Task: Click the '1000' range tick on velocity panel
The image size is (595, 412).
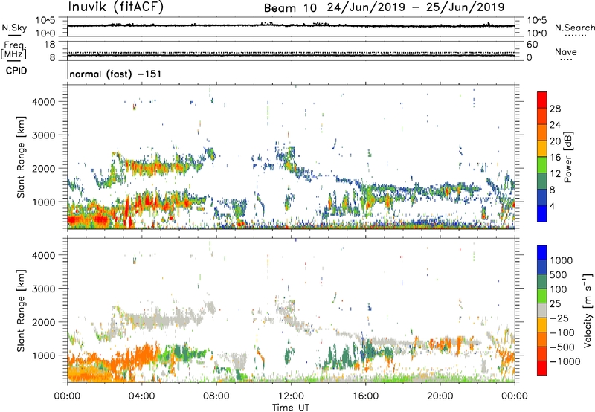Action: 44,355
